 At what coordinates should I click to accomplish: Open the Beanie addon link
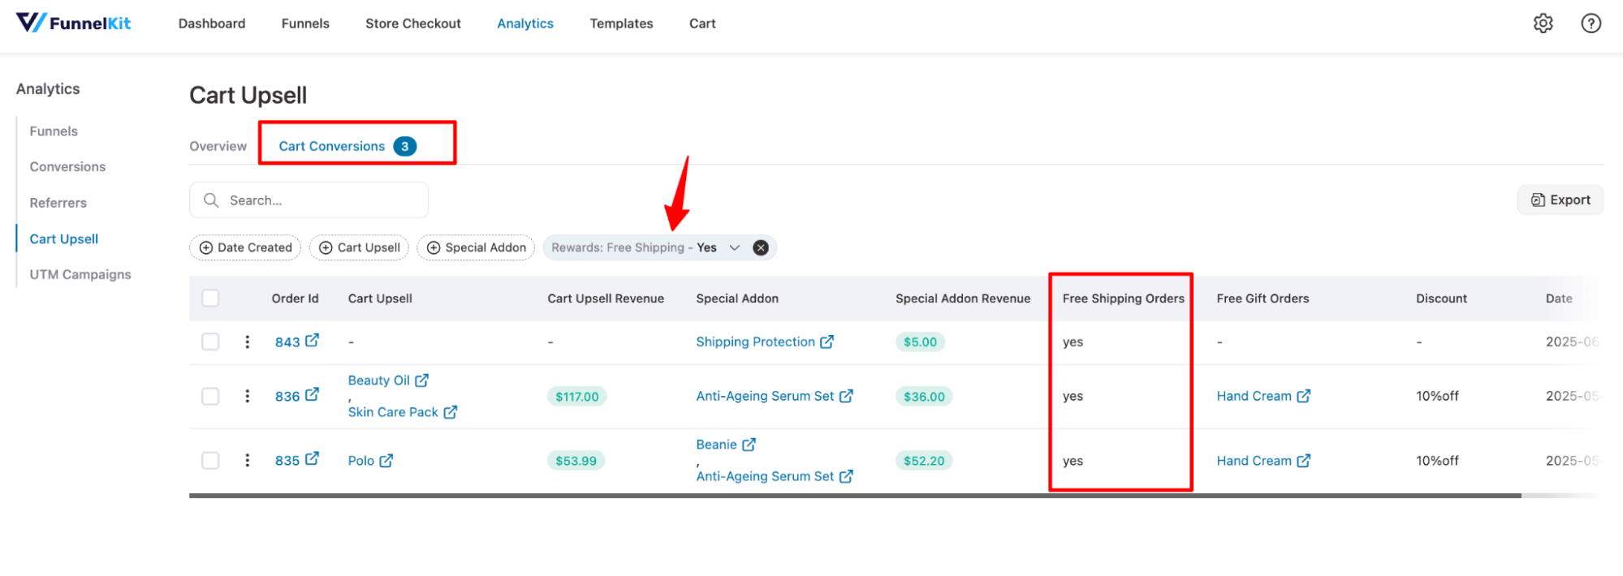click(x=716, y=445)
